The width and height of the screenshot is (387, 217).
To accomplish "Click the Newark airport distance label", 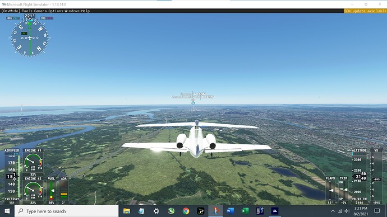I will 193,97.
